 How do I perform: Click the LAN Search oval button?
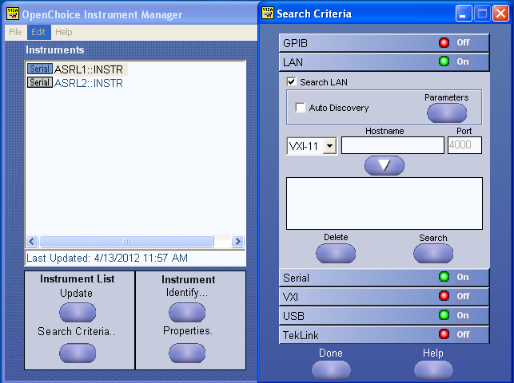click(433, 254)
